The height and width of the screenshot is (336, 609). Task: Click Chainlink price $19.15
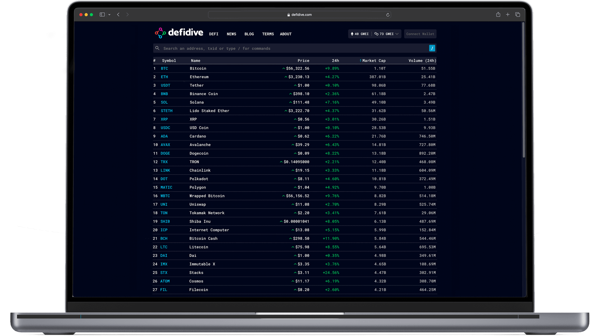302,171
